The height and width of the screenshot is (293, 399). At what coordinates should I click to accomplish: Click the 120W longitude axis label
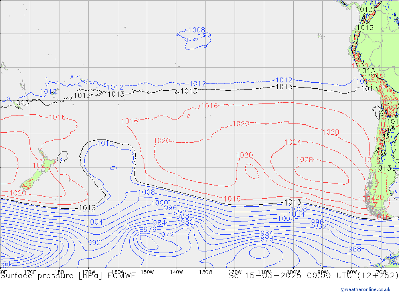click(x=235, y=272)
